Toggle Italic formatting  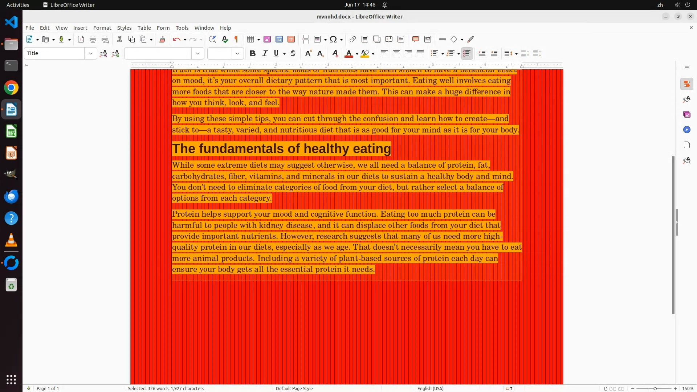tap(265, 54)
